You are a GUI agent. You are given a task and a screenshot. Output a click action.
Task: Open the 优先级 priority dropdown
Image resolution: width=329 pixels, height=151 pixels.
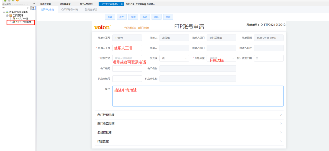174,58
